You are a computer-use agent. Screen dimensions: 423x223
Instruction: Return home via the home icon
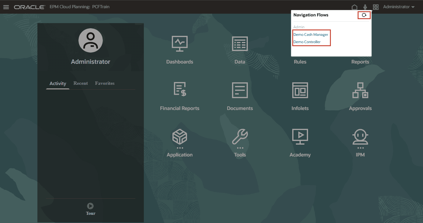point(355,7)
